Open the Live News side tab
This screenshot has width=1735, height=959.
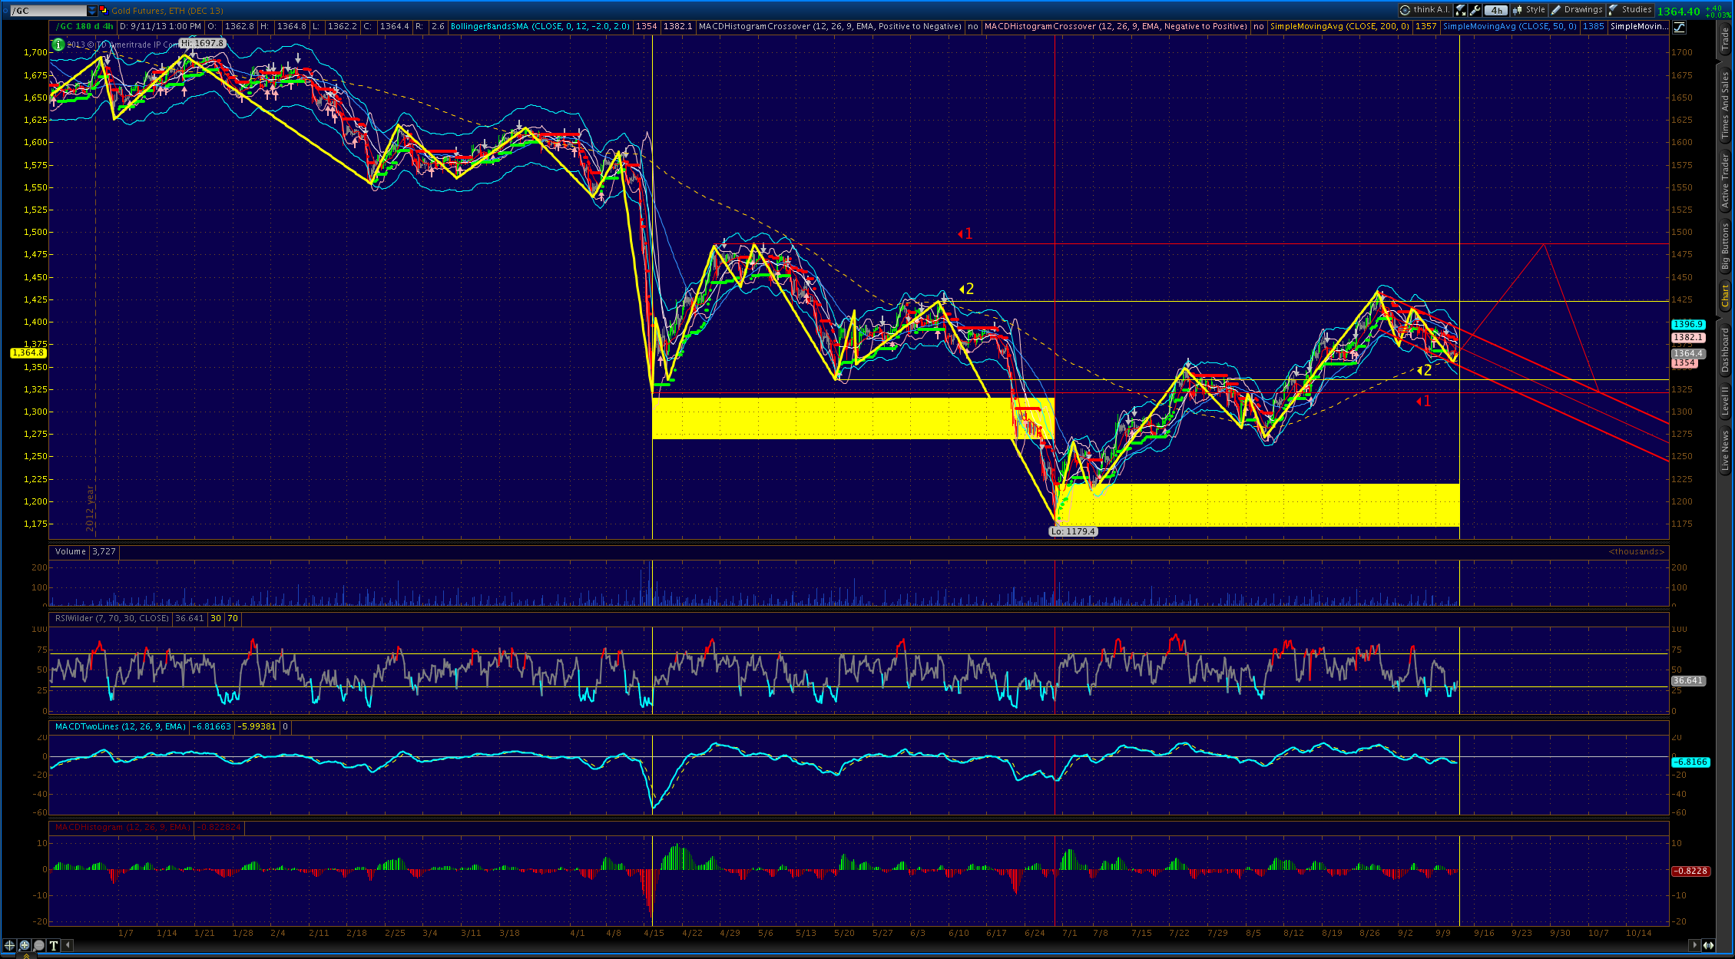(x=1725, y=450)
